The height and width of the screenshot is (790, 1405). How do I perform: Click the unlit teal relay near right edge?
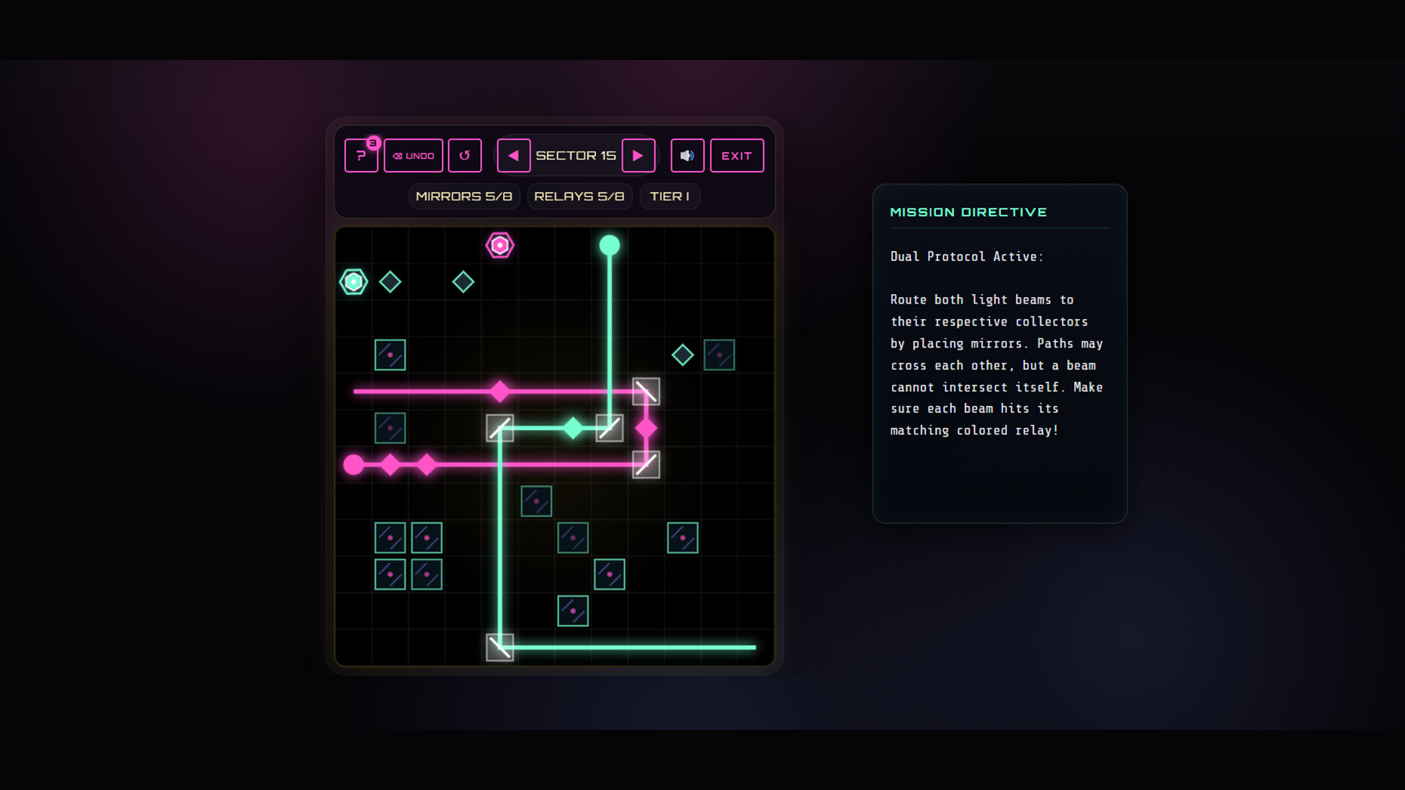coord(683,355)
